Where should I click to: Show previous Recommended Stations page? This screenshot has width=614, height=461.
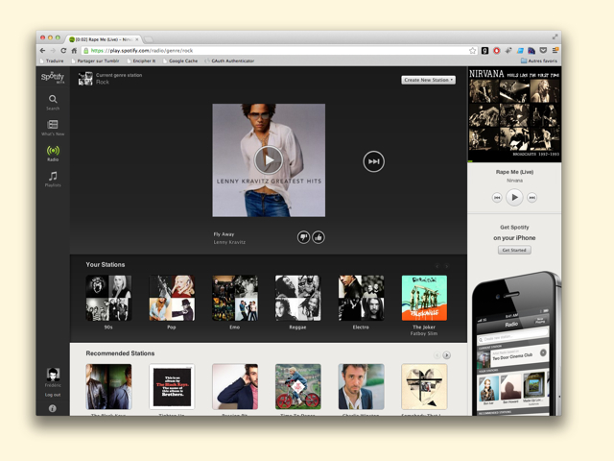coord(437,355)
